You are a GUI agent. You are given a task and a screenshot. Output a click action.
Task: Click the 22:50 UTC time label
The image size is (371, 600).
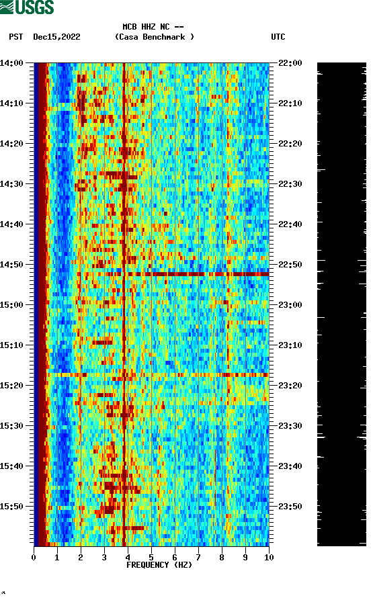pyautogui.click(x=290, y=265)
